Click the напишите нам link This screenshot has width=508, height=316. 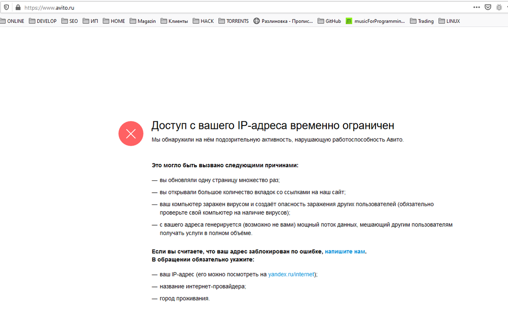[x=344, y=251]
